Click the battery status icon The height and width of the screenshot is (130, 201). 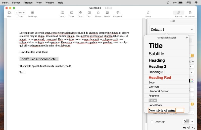[x=181, y=3]
